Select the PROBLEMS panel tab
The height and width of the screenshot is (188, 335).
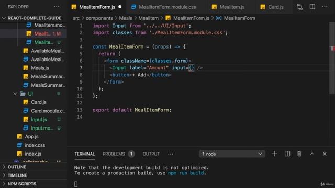114,154
